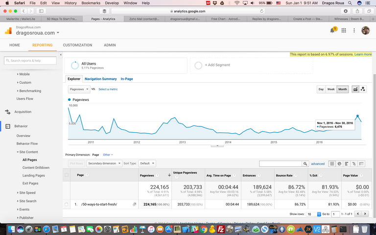Expand the Site Speed section in sidebar
Screen dimensions: 376x235
pyautogui.click(x=27, y=193)
